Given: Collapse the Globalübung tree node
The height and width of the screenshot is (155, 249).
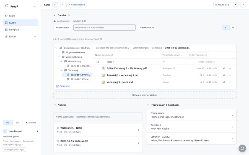Looking at the screenshot, I should coord(61,61).
